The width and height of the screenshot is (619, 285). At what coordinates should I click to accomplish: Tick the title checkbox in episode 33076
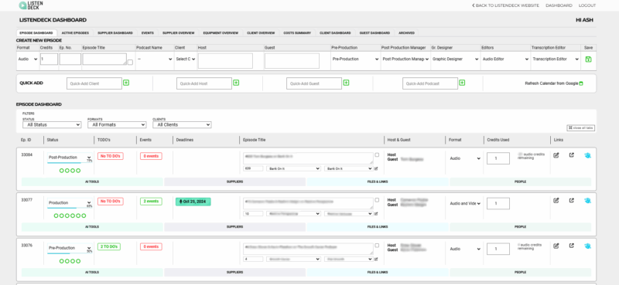377,245
